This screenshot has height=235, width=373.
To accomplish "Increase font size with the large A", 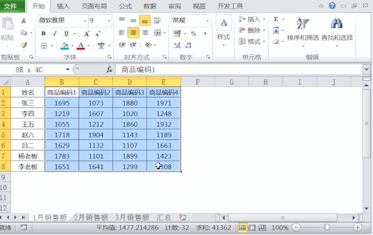I will tap(87, 34).
